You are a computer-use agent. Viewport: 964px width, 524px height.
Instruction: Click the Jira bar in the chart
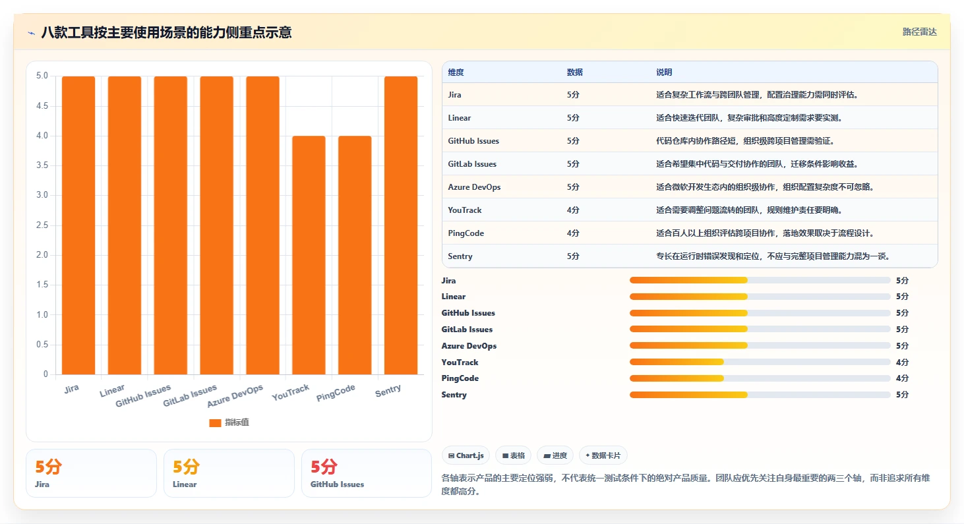click(78, 225)
